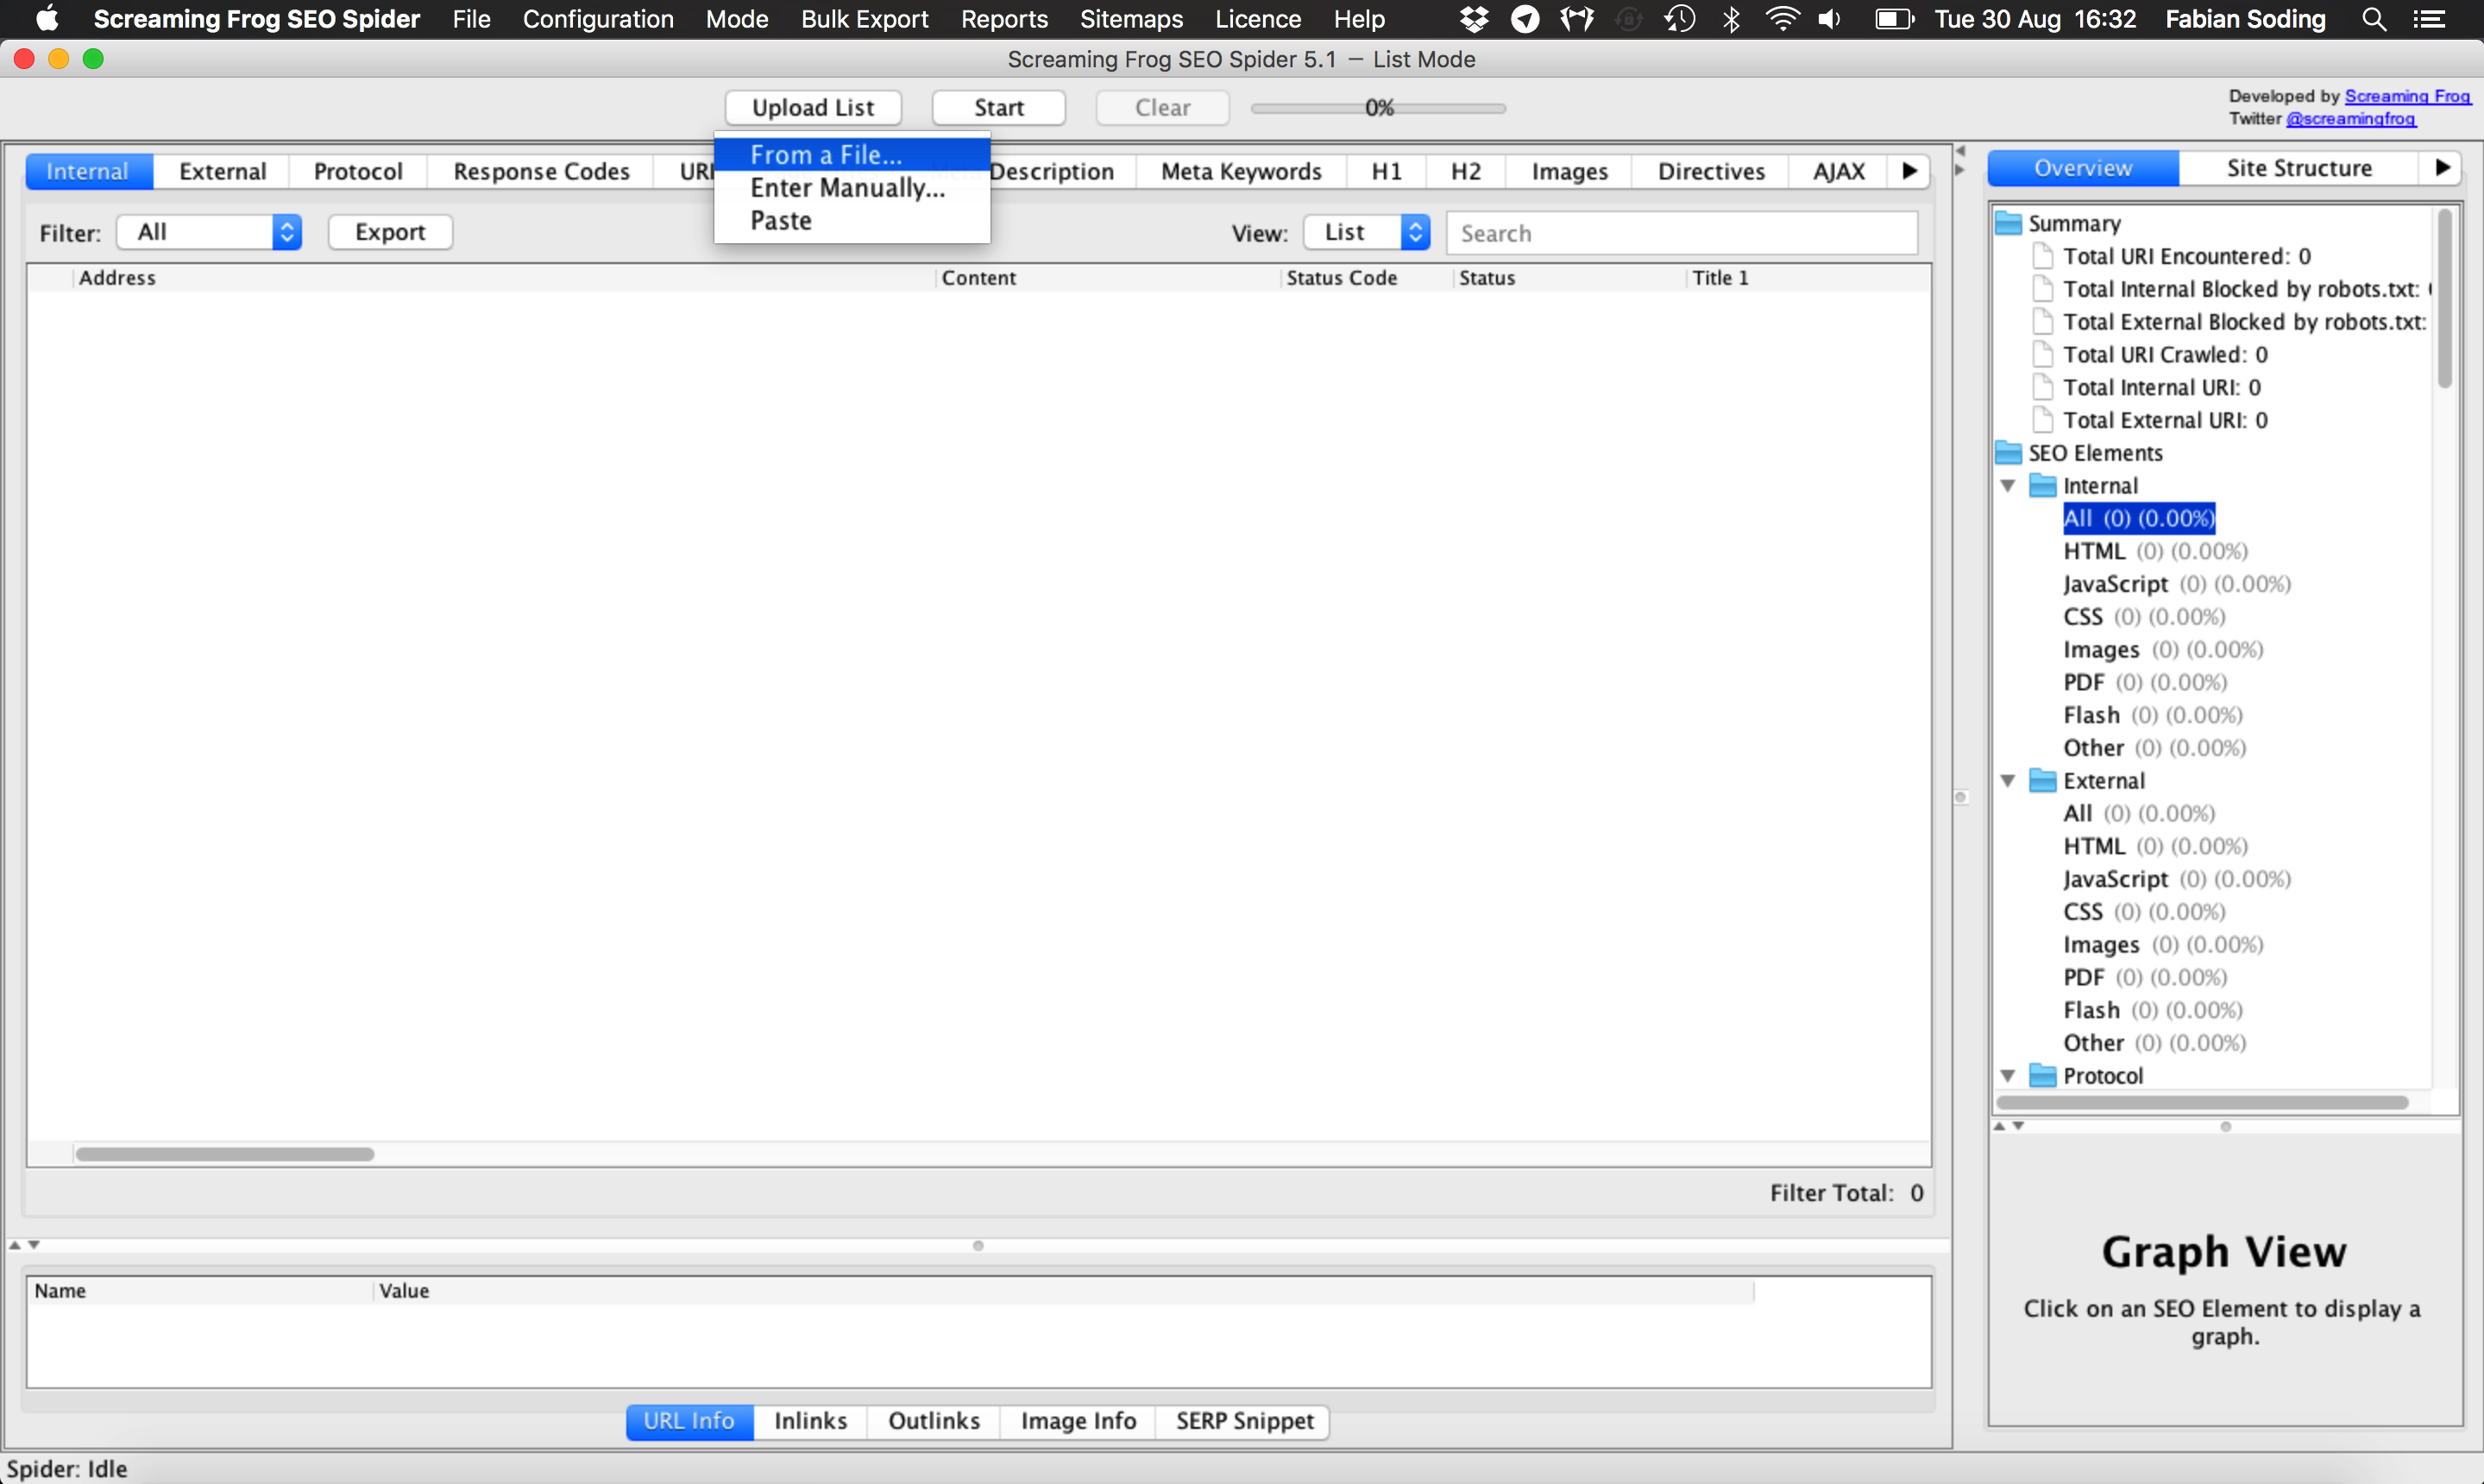Click the overview panel vertical scrollbar
The height and width of the screenshot is (1484, 2484).
pos(2444,298)
